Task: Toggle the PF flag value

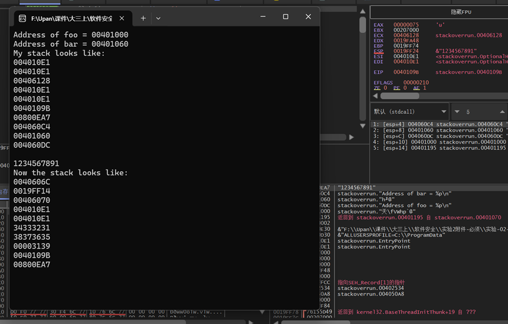Action: point(404,88)
